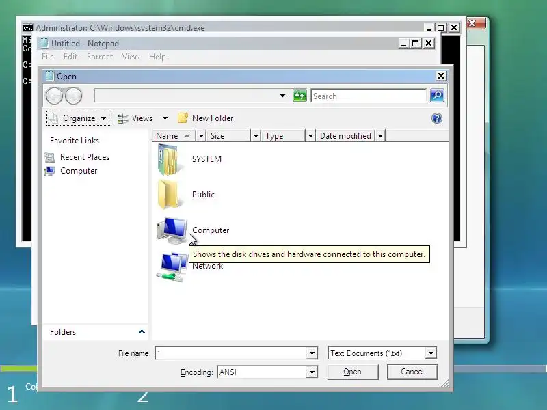Open the Encoding ANSI dropdown
This screenshot has width=547, height=410.
pos(312,372)
